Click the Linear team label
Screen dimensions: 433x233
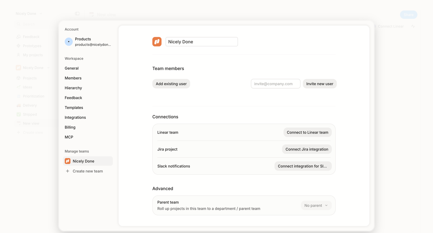point(168,133)
